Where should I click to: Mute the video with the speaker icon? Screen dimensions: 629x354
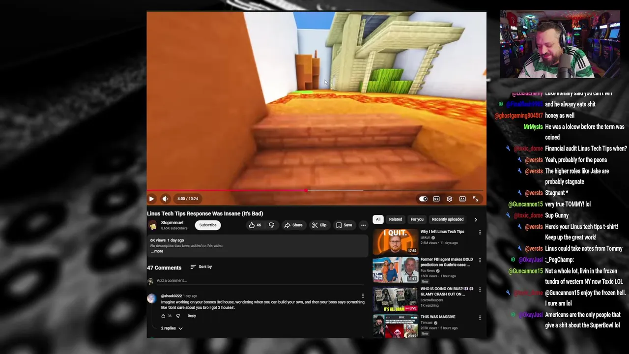[x=165, y=199]
